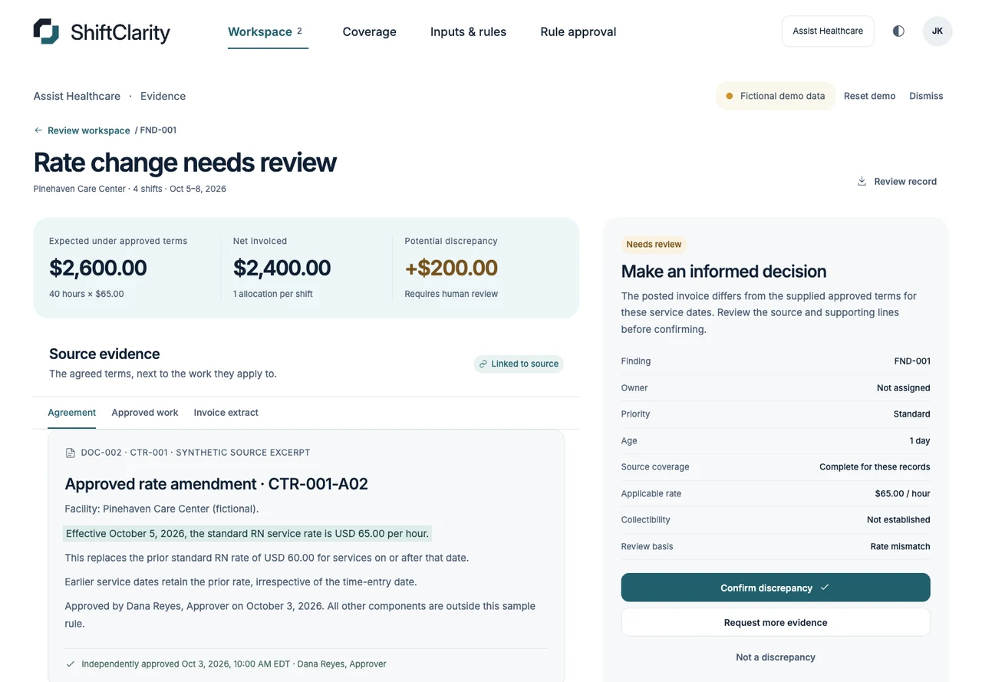
Task: Click the Assist Healthcare breadcrumb
Action: 77,96
